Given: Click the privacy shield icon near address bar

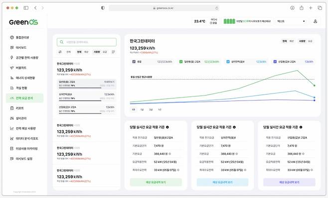Looking at the screenshot, I should point(103,8).
